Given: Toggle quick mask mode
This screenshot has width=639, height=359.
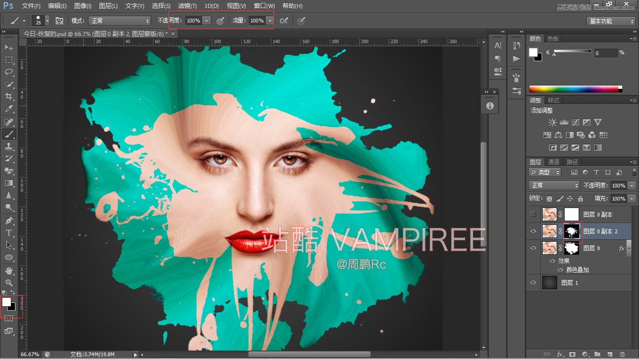Looking at the screenshot, I should [8, 318].
